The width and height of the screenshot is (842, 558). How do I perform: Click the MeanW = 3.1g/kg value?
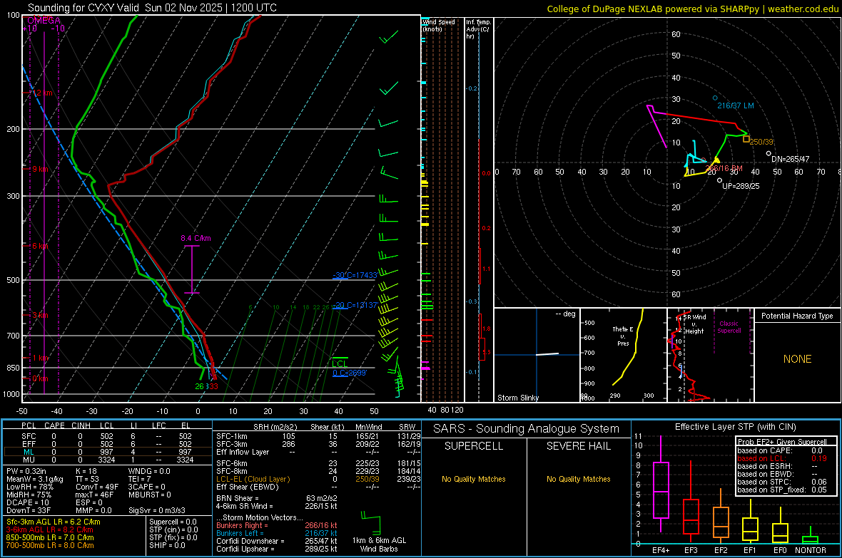tap(34, 479)
